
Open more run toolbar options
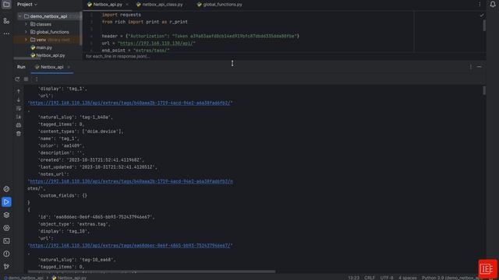37,79
